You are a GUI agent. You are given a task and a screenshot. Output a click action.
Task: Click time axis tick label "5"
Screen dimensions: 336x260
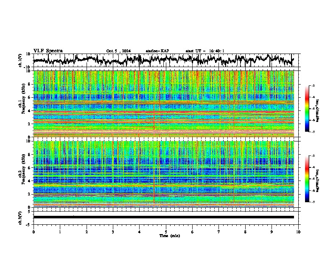[x=166, y=232]
